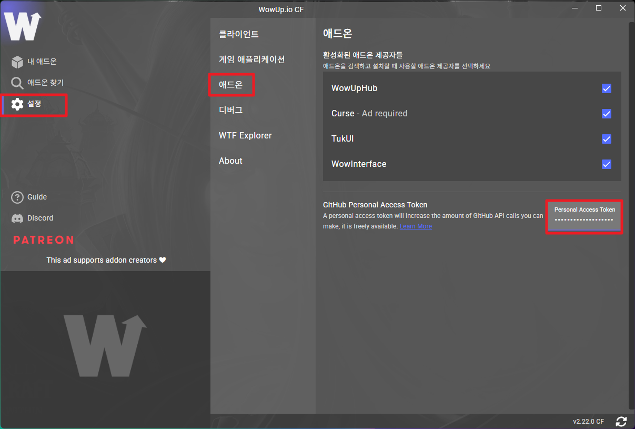Open the Patreon logo link
Screen dimensions: 635x429
44,240
